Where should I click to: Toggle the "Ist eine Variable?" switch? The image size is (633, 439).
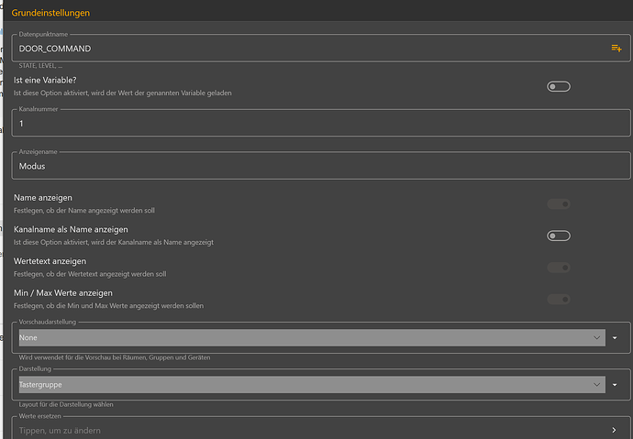pyautogui.click(x=558, y=86)
